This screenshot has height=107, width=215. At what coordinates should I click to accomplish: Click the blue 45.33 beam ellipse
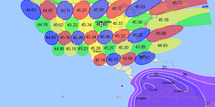(x=139, y=7)
